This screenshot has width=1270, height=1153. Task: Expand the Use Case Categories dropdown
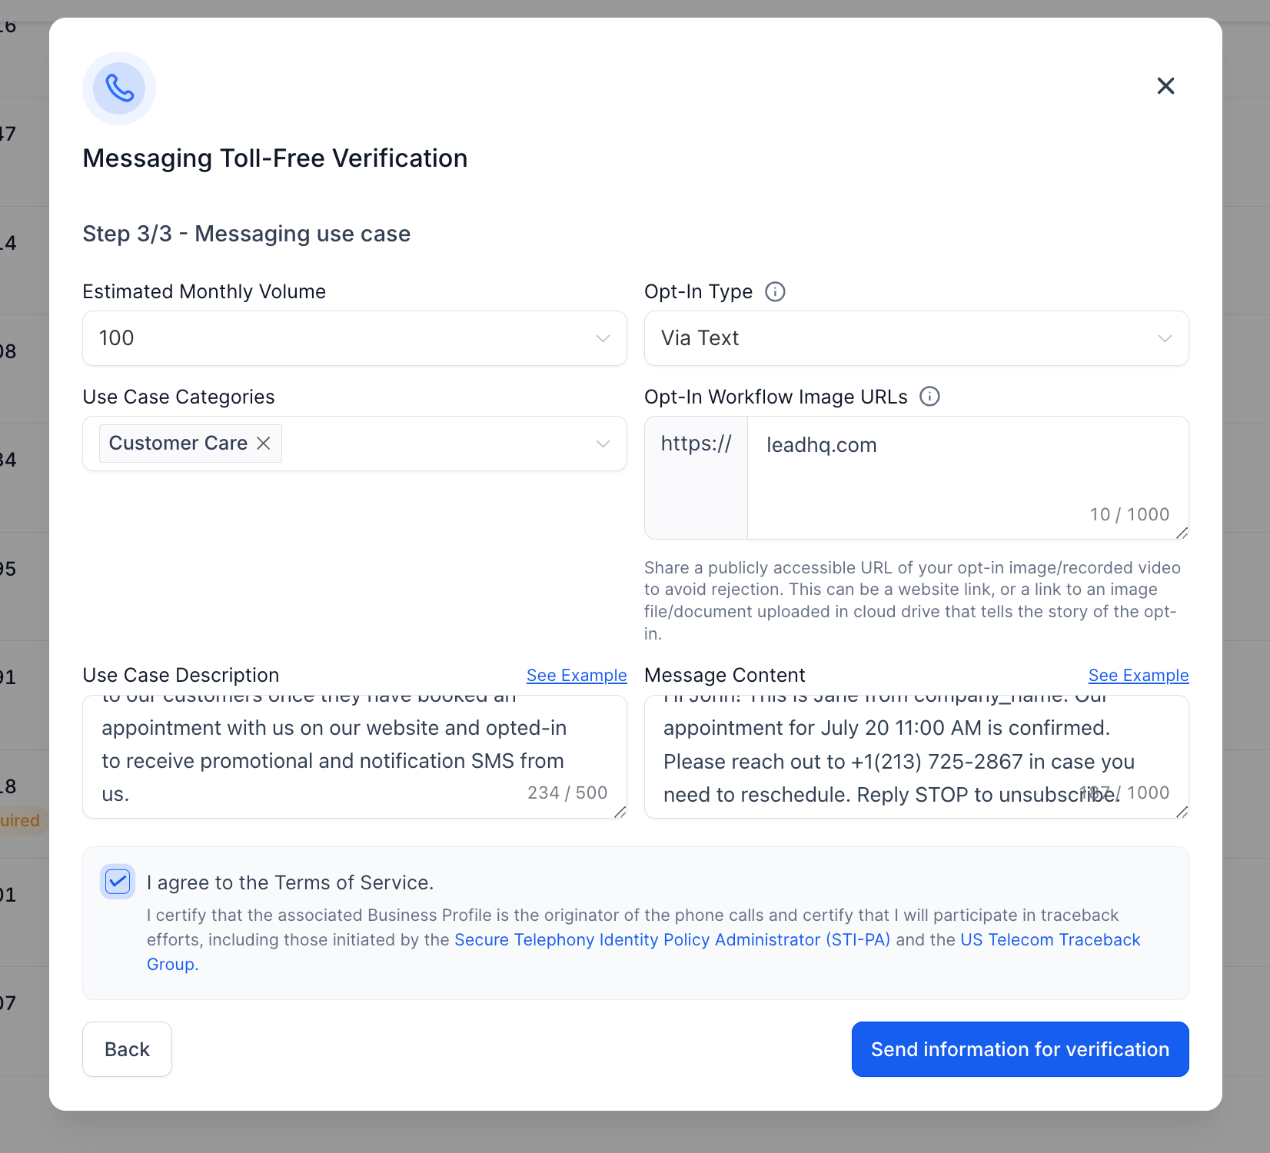click(603, 444)
